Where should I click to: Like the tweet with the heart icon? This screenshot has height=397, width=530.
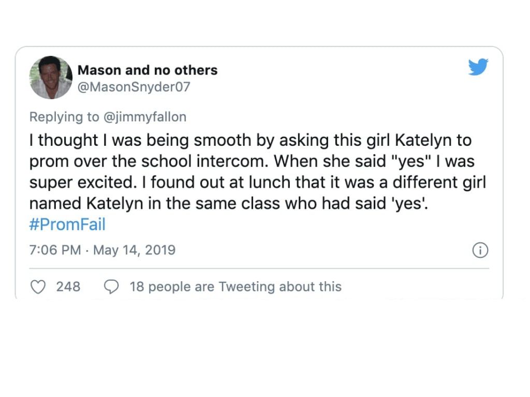pyautogui.click(x=38, y=287)
